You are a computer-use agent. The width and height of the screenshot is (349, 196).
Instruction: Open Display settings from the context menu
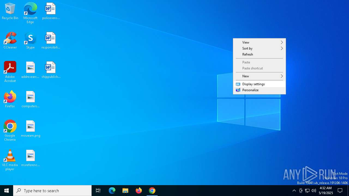[259, 84]
